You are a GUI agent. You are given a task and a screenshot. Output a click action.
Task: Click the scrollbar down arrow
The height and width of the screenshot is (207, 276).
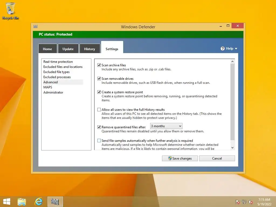click(x=232, y=148)
